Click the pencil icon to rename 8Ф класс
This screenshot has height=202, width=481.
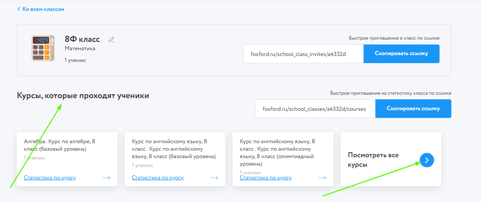tap(112, 40)
